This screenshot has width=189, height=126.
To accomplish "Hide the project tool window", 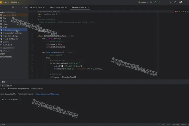I will pos(26,7).
